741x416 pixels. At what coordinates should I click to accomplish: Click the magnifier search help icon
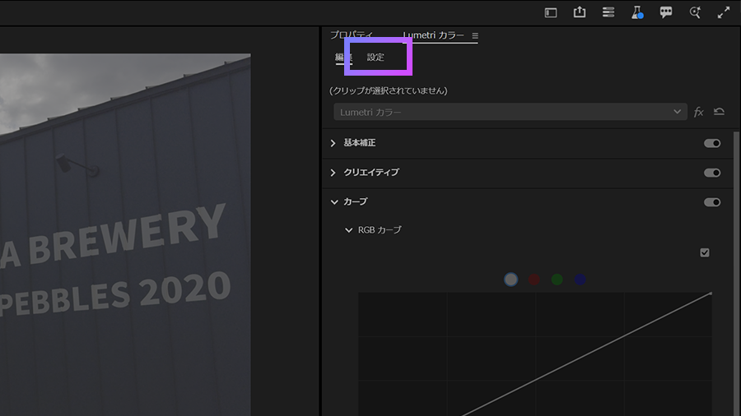click(x=695, y=12)
